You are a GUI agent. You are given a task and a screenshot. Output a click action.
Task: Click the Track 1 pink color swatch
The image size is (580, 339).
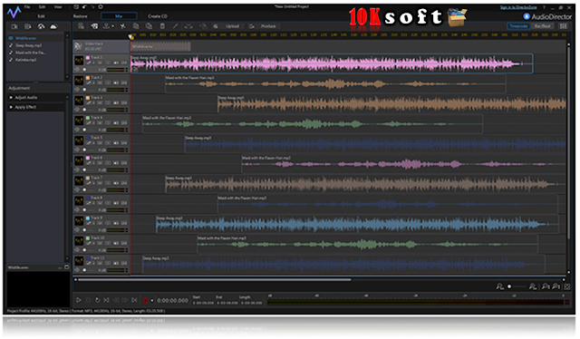(x=88, y=58)
